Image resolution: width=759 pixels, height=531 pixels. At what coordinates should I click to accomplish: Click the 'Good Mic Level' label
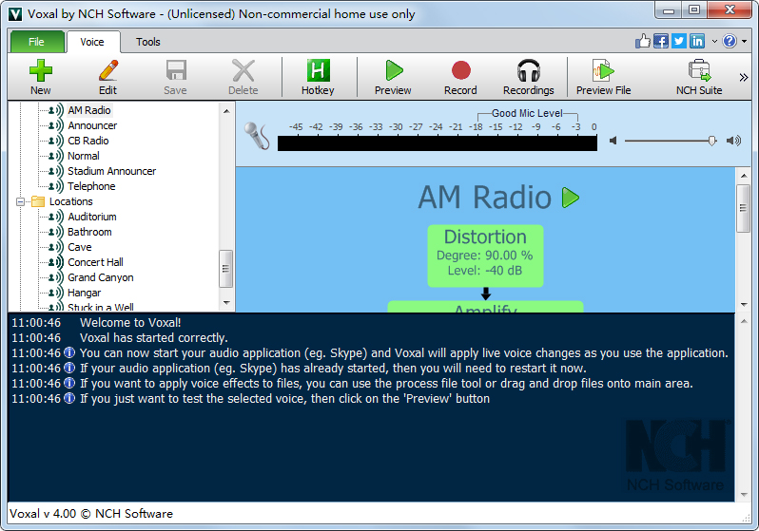coord(527,113)
